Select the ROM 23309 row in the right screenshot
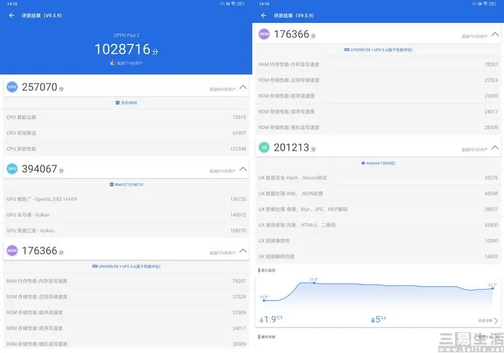The width and height of the screenshot is (504, 353). [x=378, y=95]
